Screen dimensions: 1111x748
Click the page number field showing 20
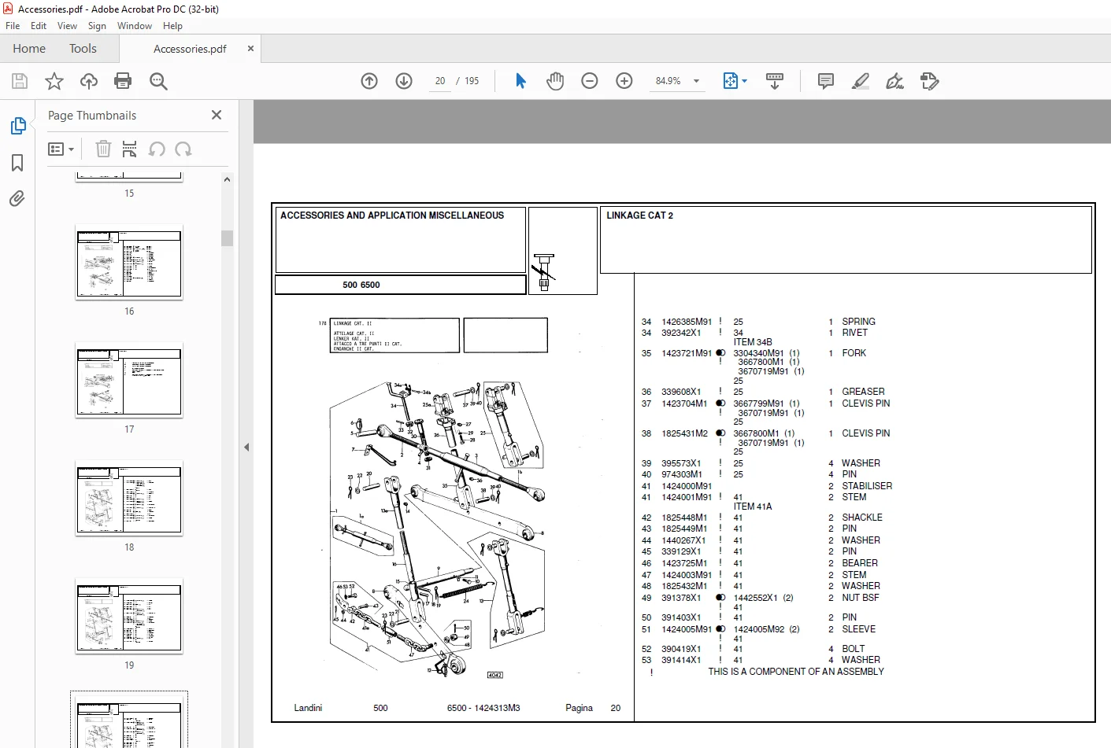[x=439, y=81]
